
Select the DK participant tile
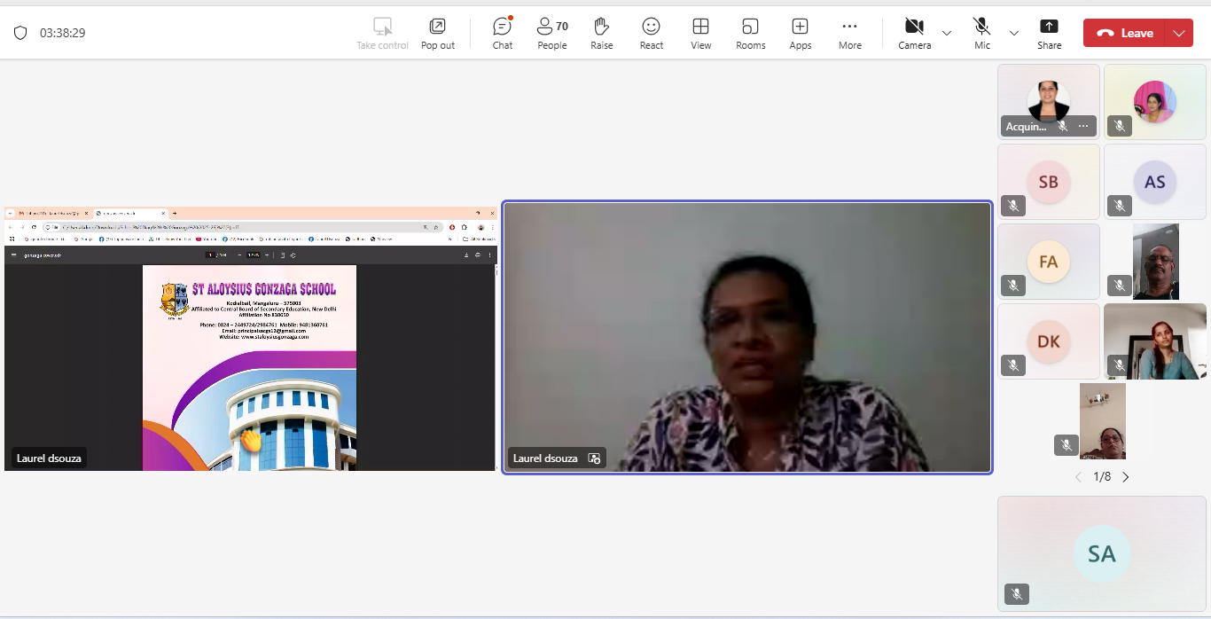tap(1049, 341)
